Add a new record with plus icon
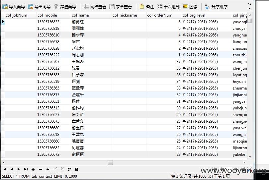This screenshot has height=180, width=269. (x=33, y=169)
